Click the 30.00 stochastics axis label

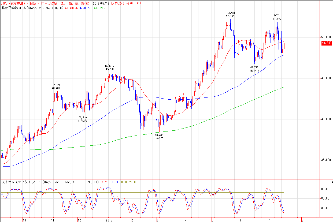pyautogui.click(x=325, y=208)
